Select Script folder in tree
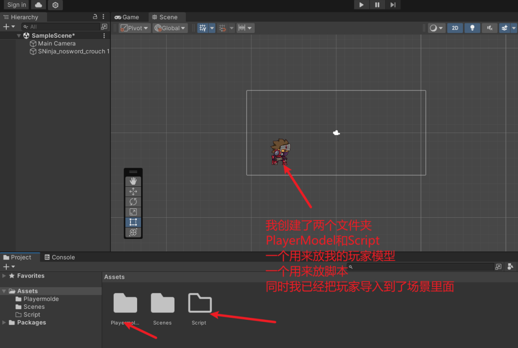Image resolution: width=518 pixels, height=348 pixels. click(x=32, y=314)
